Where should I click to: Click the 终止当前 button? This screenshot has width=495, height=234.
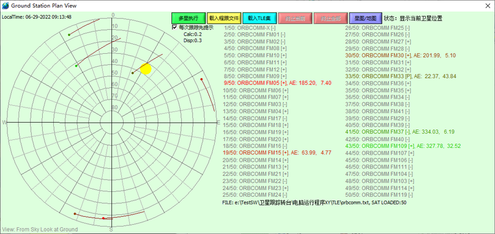[x=296, y=19]
